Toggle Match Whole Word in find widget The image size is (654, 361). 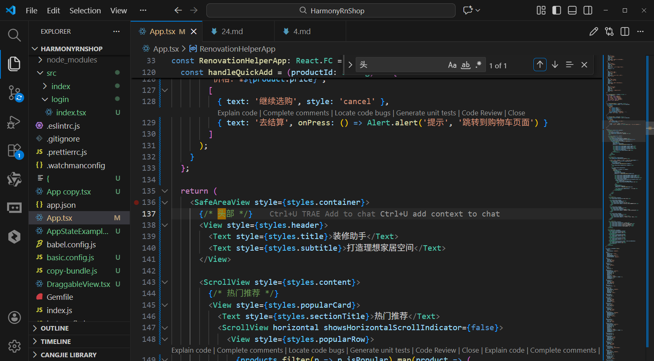[466, 65]
